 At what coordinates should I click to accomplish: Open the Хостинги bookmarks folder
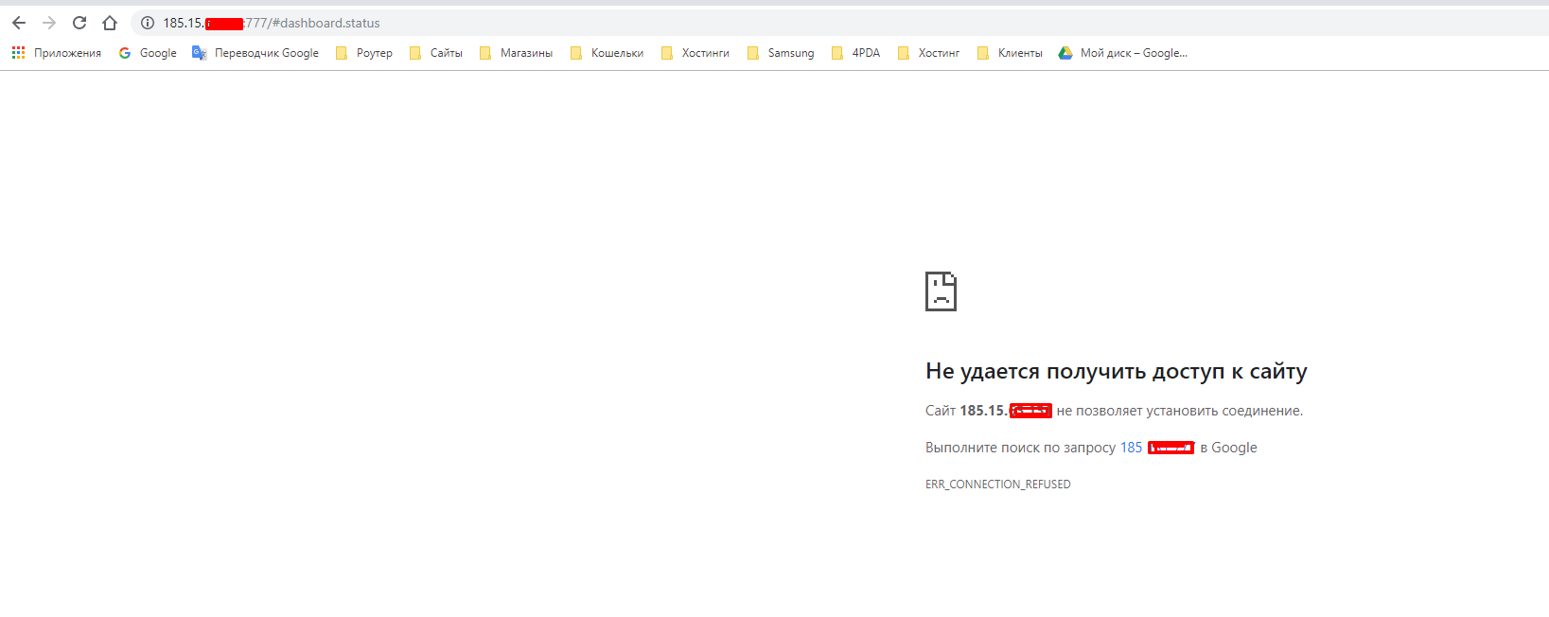coord(695,53)
